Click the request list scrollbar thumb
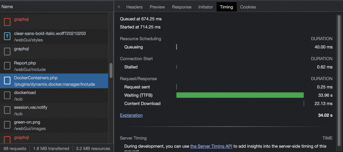 click(x=111, y=70)
